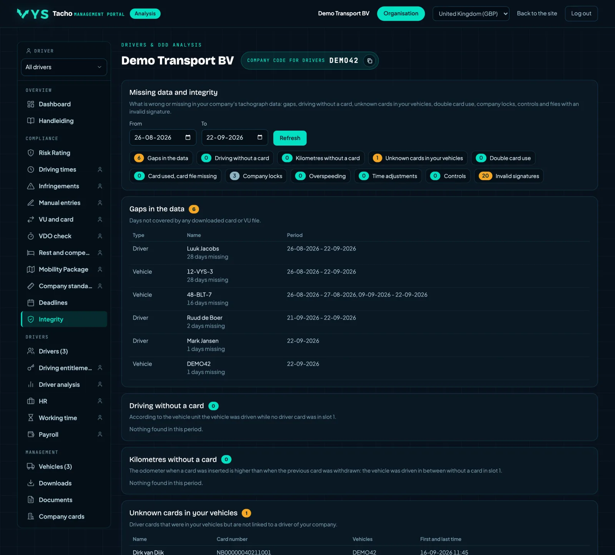This screenshot has height=555, width=615.
Task: Open the To date calendar picker icon
Action: (260, 138)
